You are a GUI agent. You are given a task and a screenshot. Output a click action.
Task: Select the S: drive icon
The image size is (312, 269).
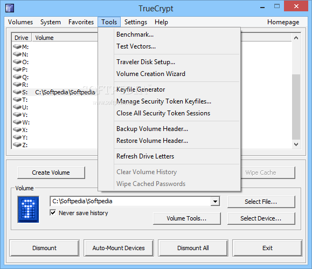17,92
